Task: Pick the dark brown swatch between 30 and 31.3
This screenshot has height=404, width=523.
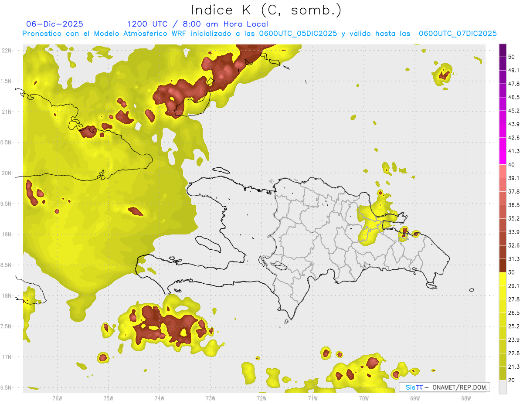Action: coord(503,265)
